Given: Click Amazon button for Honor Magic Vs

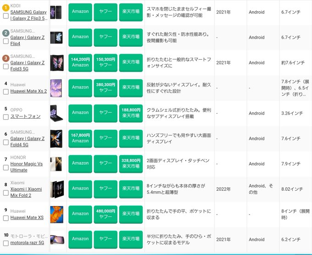Looking at the screenshot, I should [x=80, y=164].
